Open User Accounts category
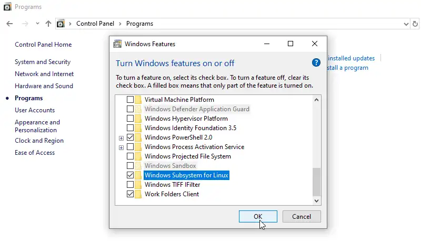The height and width of the screenshot is (244, 421). coord(35,110)
